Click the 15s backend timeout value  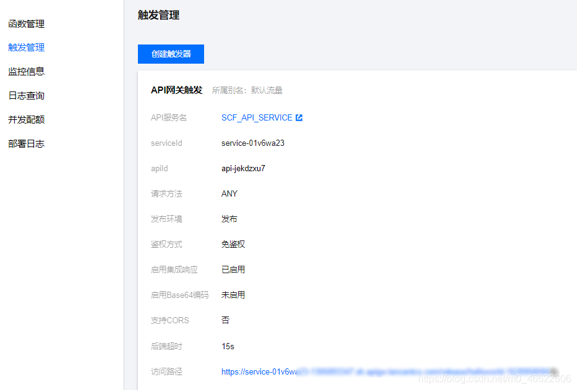(228, 346)
